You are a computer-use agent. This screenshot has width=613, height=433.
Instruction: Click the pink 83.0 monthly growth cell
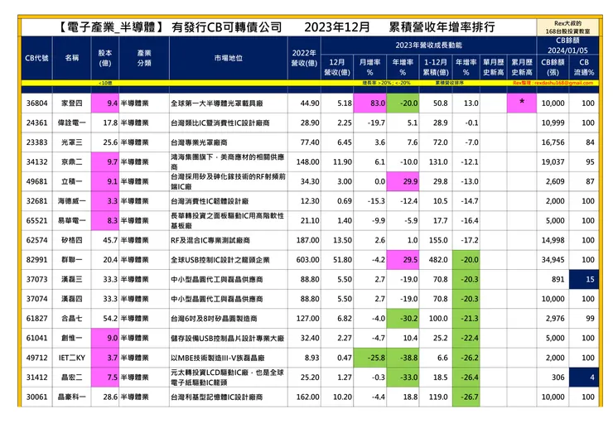coord(369,103)
